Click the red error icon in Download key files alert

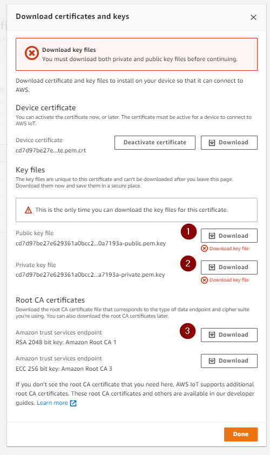coord(32,53)
